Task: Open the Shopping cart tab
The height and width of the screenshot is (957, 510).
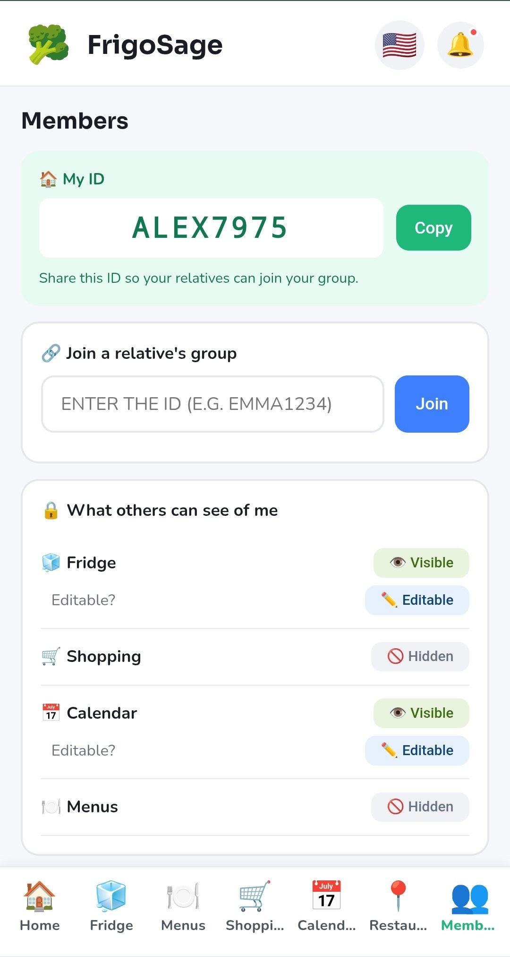Action: (255, 906)
